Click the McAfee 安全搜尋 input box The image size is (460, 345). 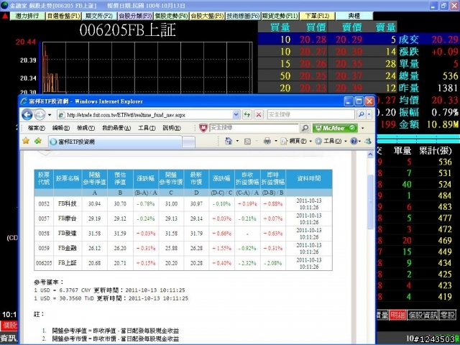(254, 128)
